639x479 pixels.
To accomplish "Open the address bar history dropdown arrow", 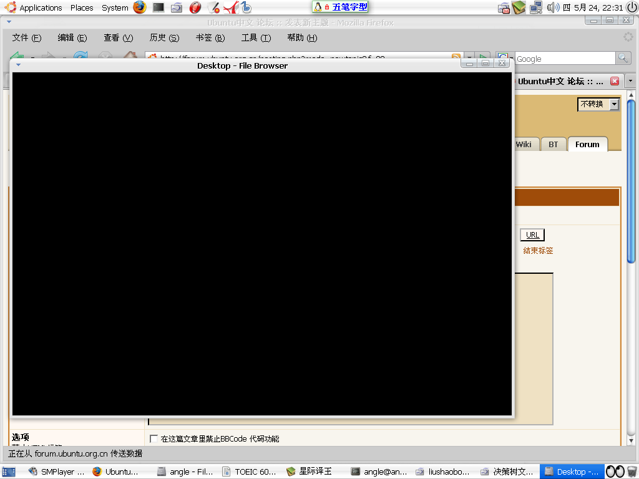I will (x=469, y=56).
